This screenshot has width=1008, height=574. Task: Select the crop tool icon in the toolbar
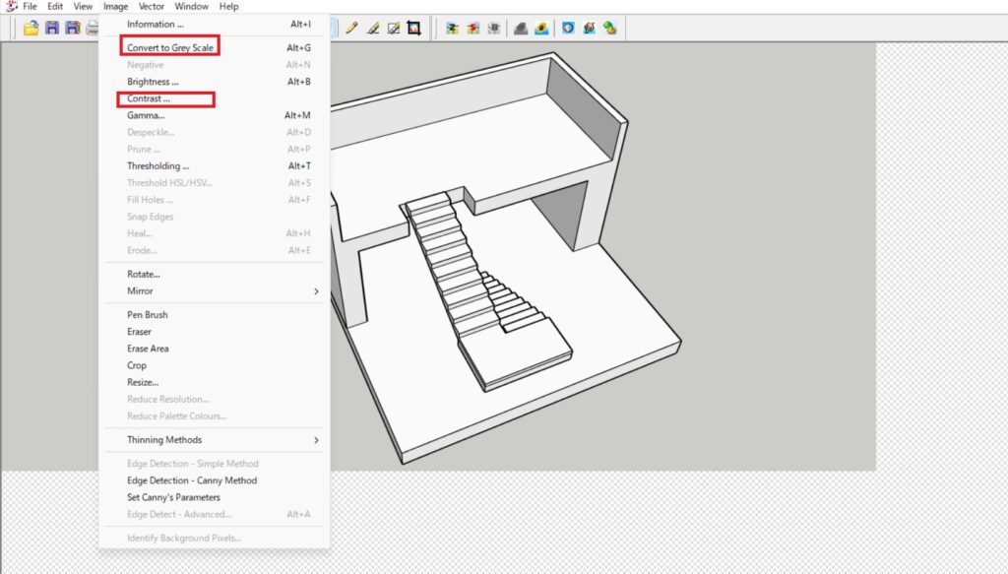click(x=414, y=29)
